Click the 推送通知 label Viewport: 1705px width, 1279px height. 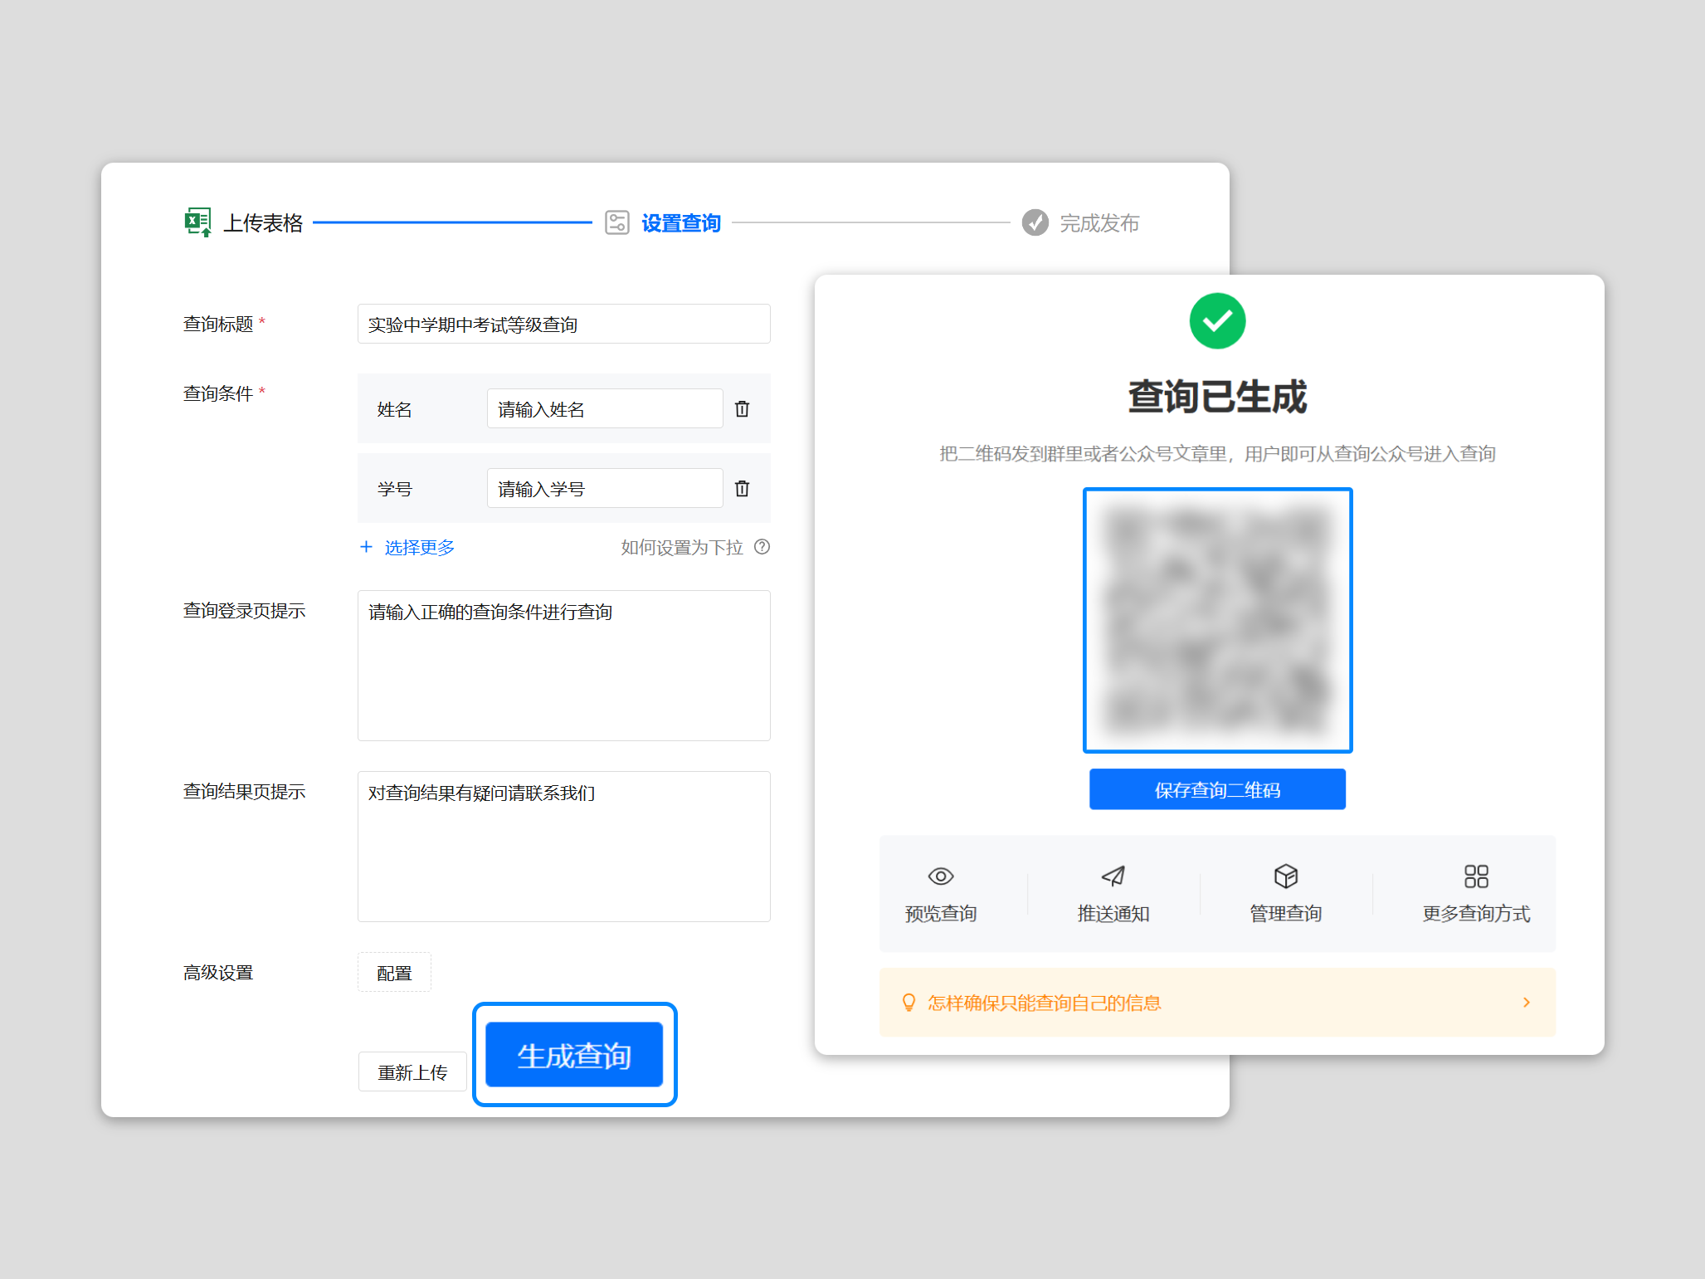[1113, 914]
